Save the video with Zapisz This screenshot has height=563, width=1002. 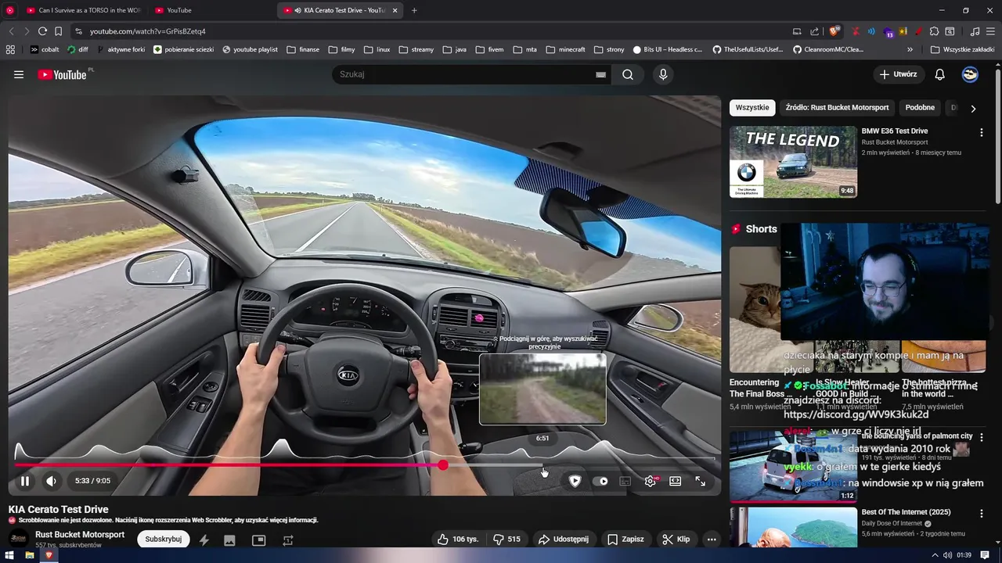tap(625, 539)
